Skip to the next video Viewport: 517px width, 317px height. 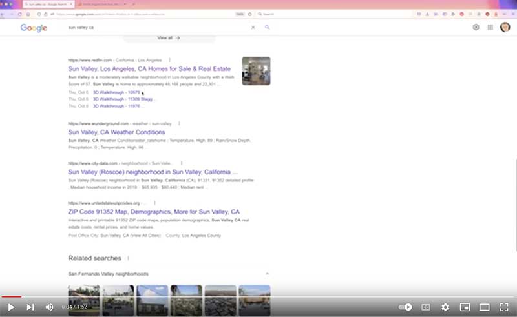pos(30,307)
